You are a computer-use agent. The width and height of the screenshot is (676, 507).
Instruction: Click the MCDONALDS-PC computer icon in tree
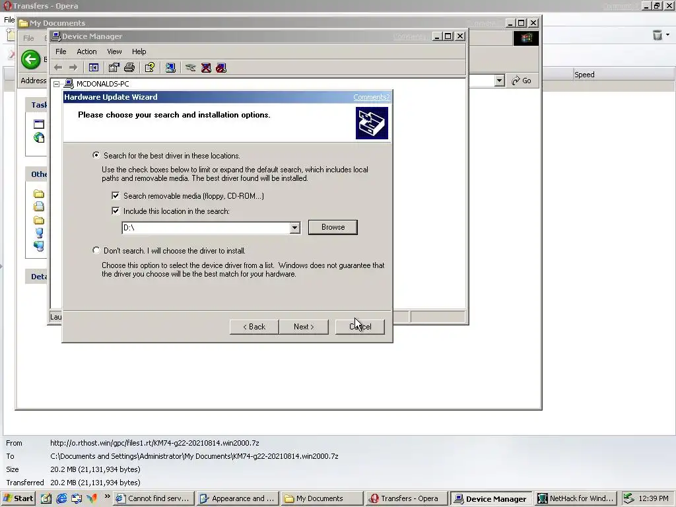coord(69,84)
